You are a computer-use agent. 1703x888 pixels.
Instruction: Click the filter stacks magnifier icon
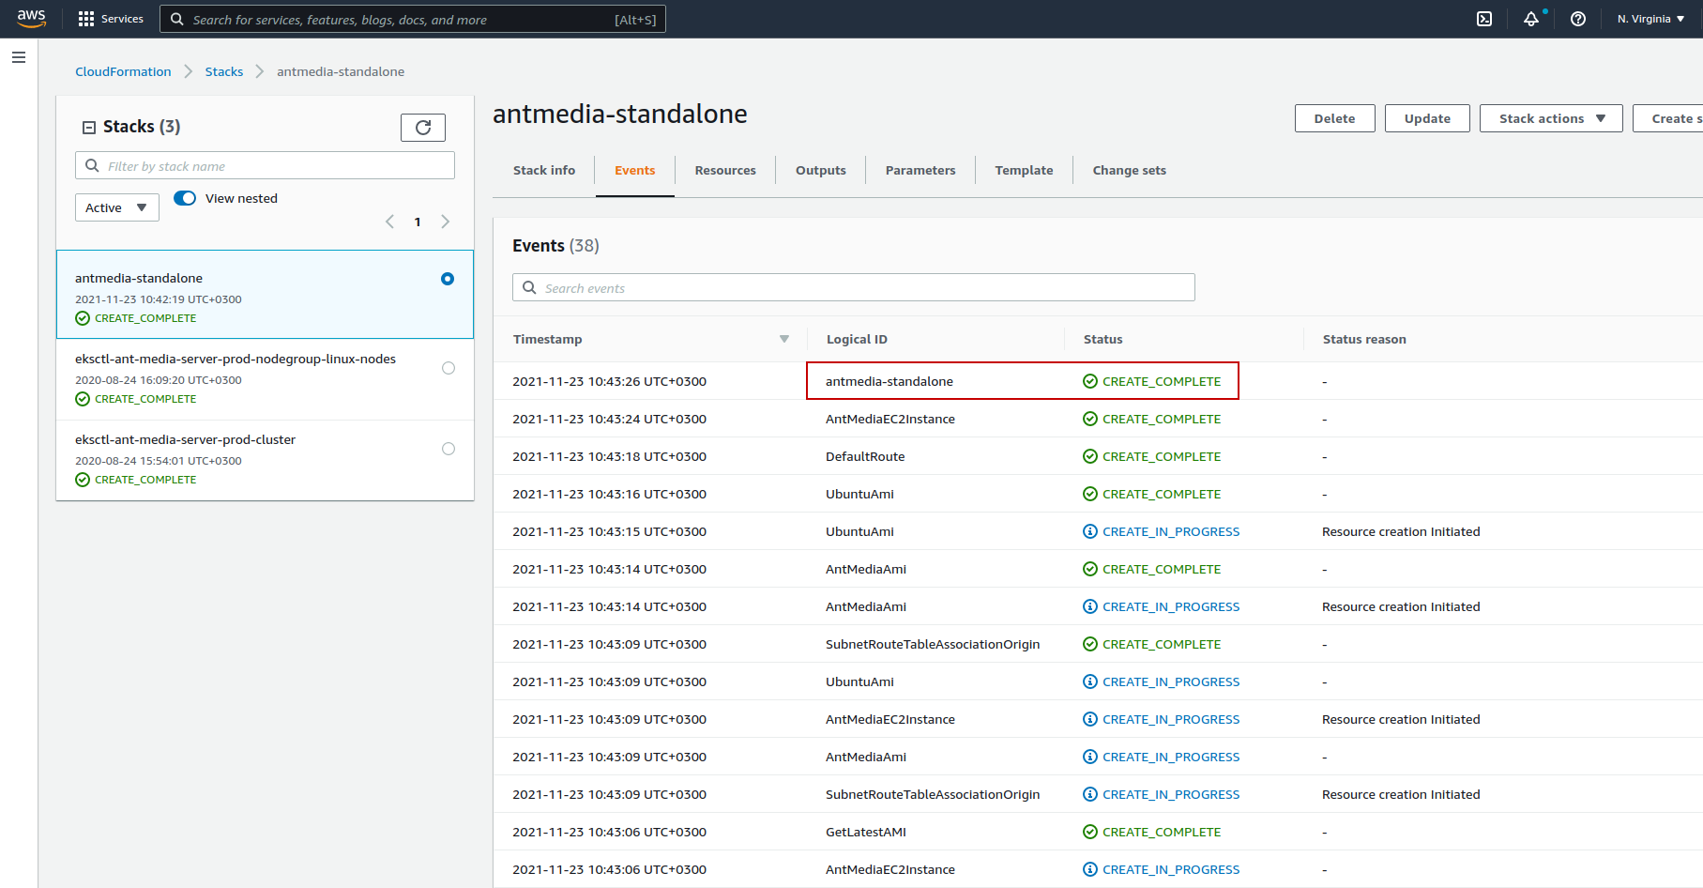tap(92, 165)
